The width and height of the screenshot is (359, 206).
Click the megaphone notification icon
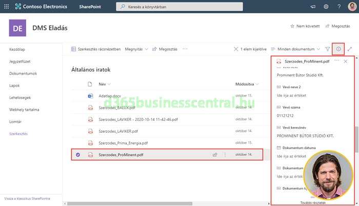313,7
